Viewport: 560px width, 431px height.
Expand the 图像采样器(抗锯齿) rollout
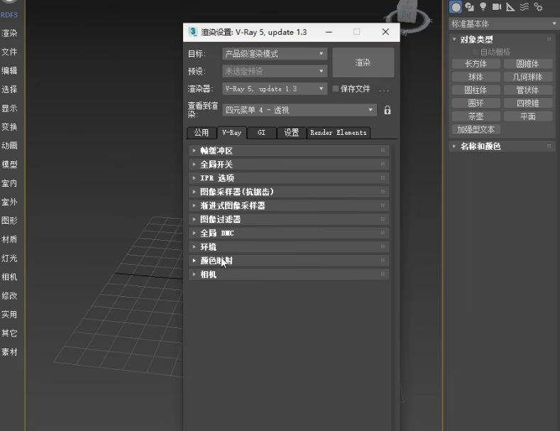coord(289,192)
